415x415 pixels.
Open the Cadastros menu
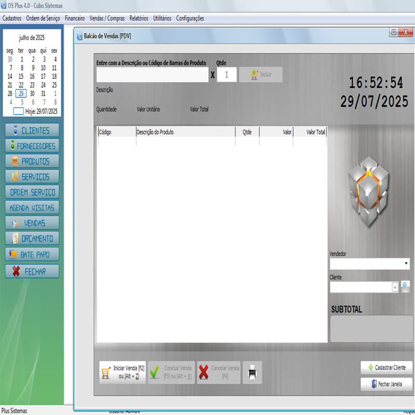click(x=12, y=18)
